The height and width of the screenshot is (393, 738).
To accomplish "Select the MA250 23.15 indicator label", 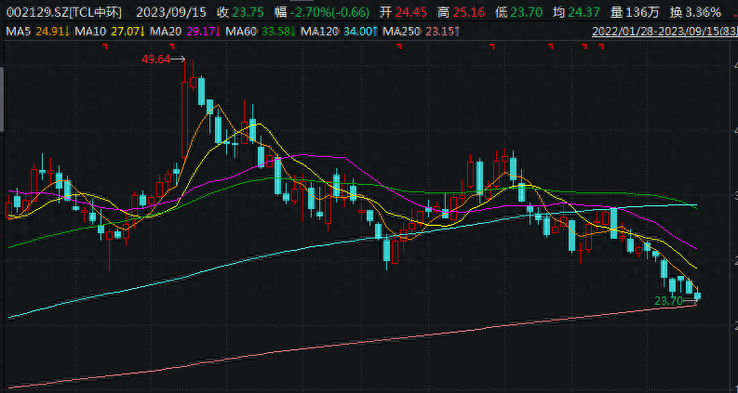I will (422, 32).
